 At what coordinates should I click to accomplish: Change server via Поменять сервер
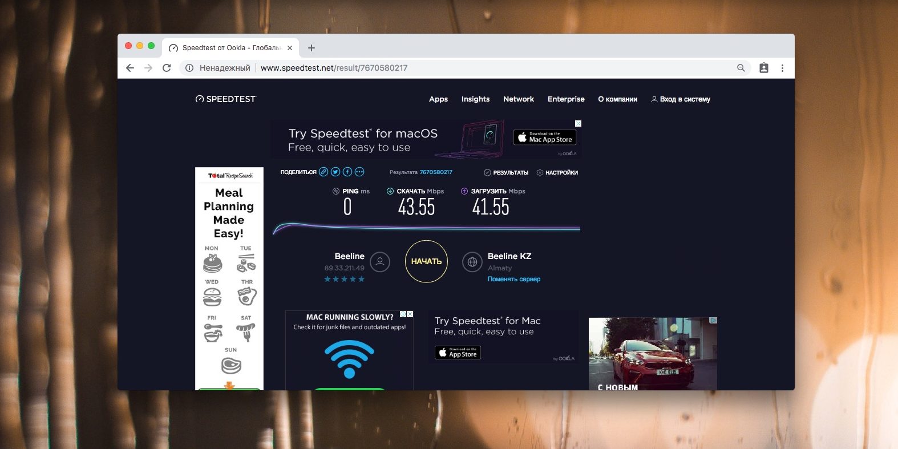pos(514,279)
